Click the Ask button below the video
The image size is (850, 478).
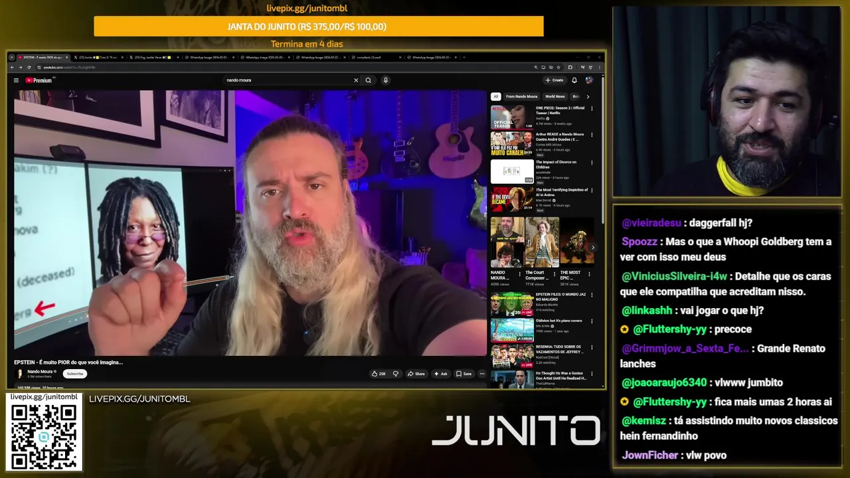point(441,374)
